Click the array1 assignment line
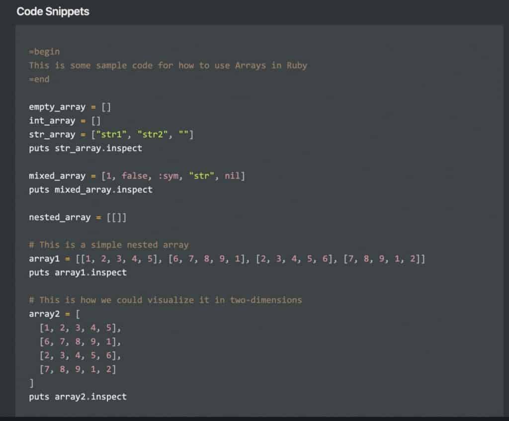This screenshot has width=509, height=421. click(227, 258)
